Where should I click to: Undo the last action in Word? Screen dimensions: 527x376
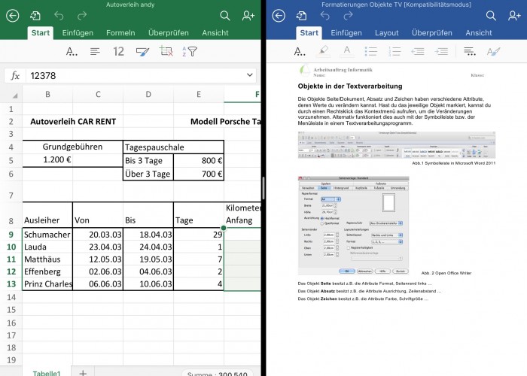pos(327,15)
